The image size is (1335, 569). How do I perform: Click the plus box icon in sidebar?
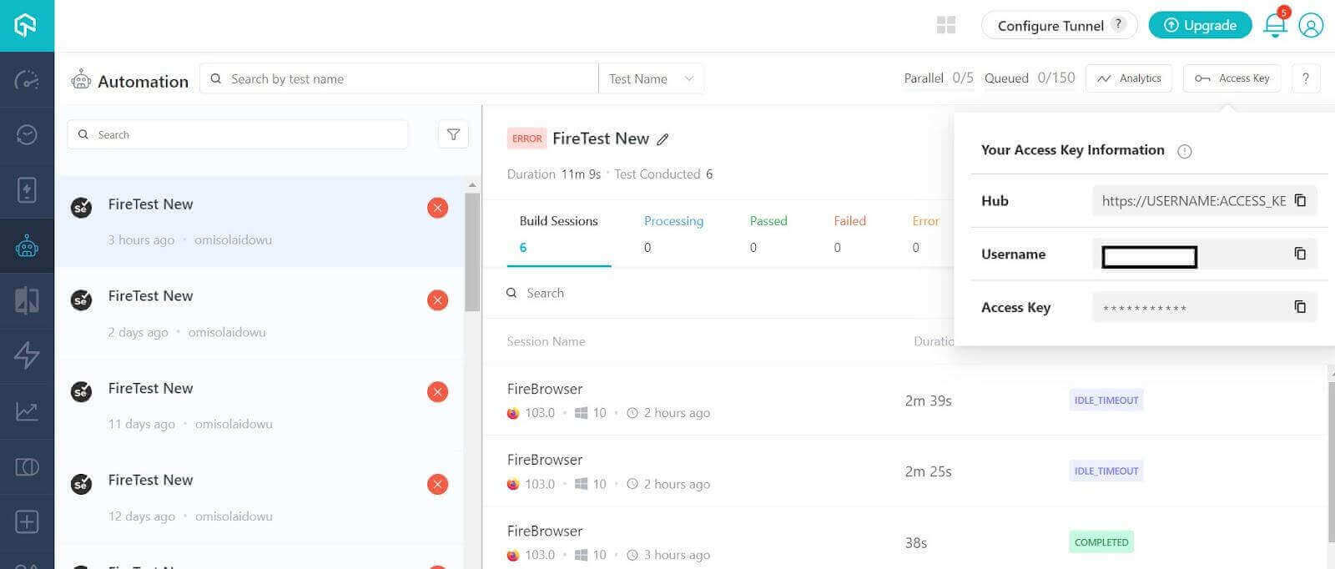click(x=27, y=522)
